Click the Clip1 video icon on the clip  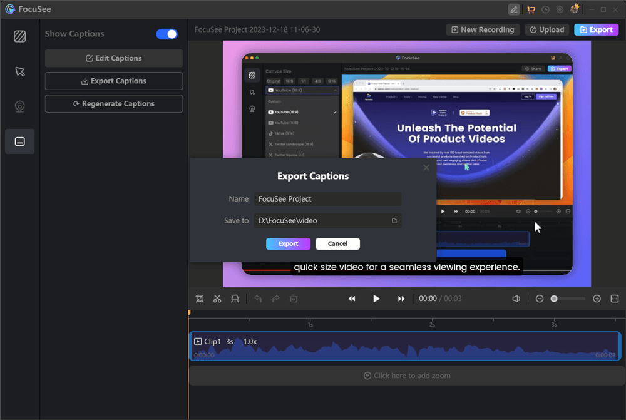(198, 342)
